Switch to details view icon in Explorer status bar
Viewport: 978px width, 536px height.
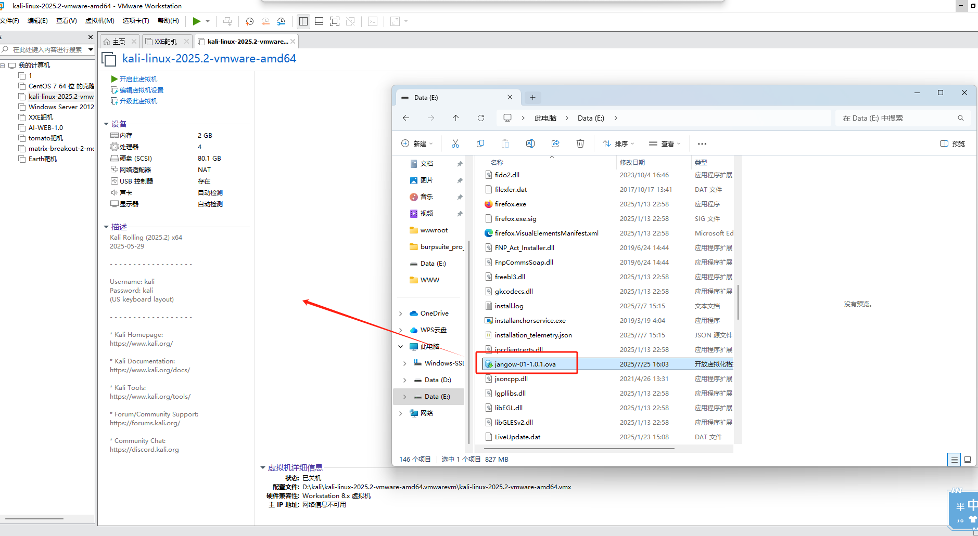[x=954, y=460]
